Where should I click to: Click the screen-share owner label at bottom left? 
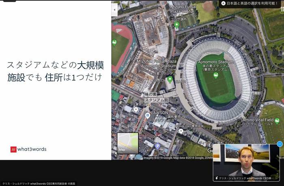(x=39, y=184)
